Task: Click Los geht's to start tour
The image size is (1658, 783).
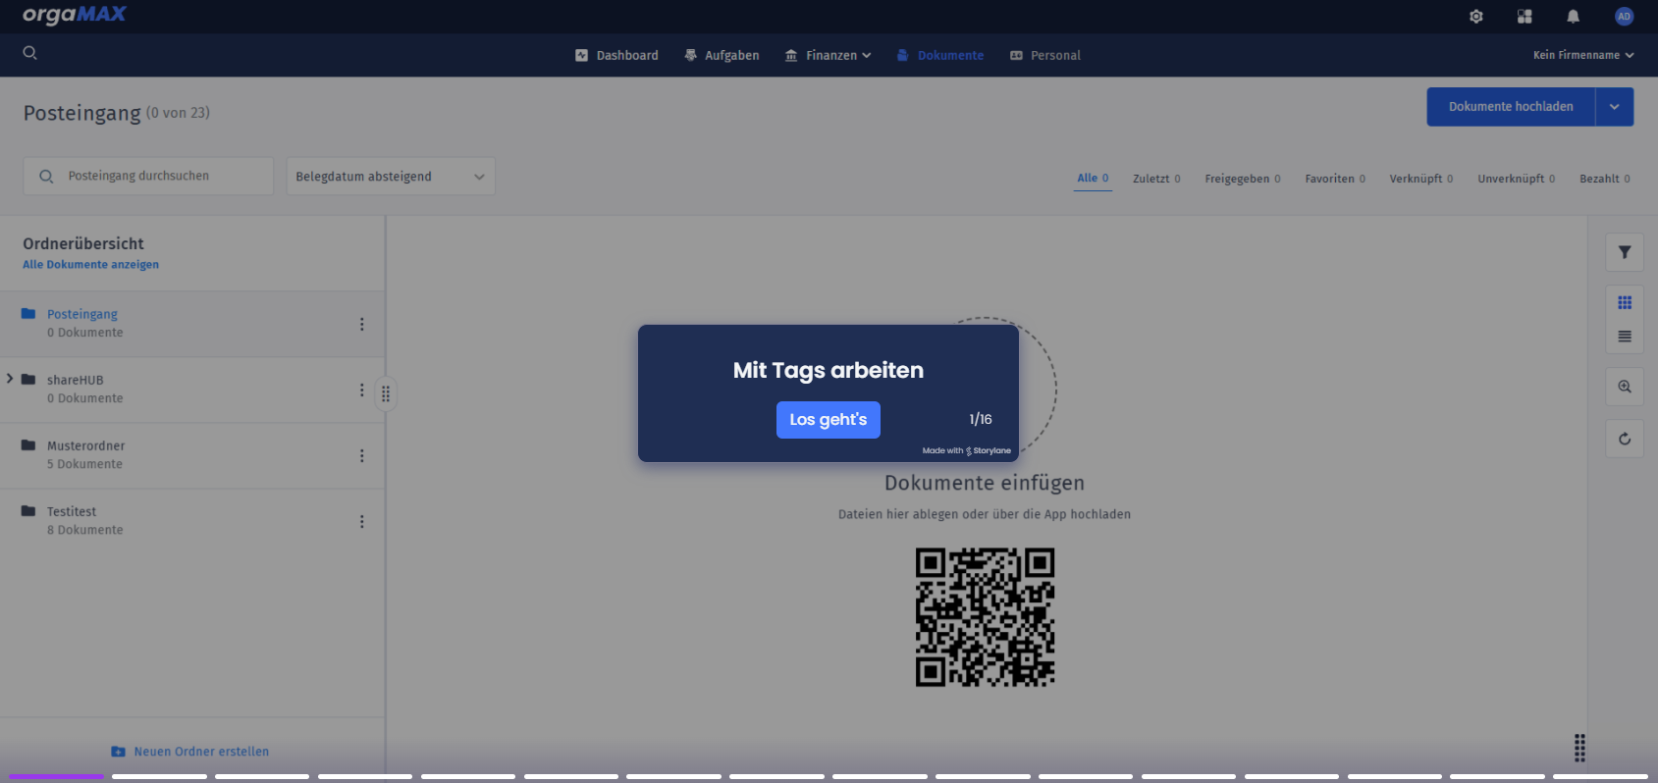Action: coord(829,420)
